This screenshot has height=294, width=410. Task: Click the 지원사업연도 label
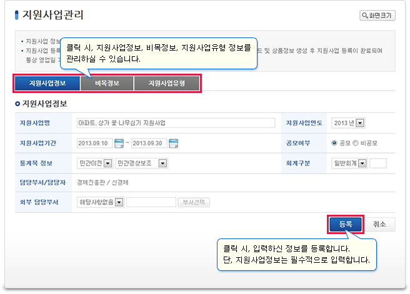(x=304, y=123)
